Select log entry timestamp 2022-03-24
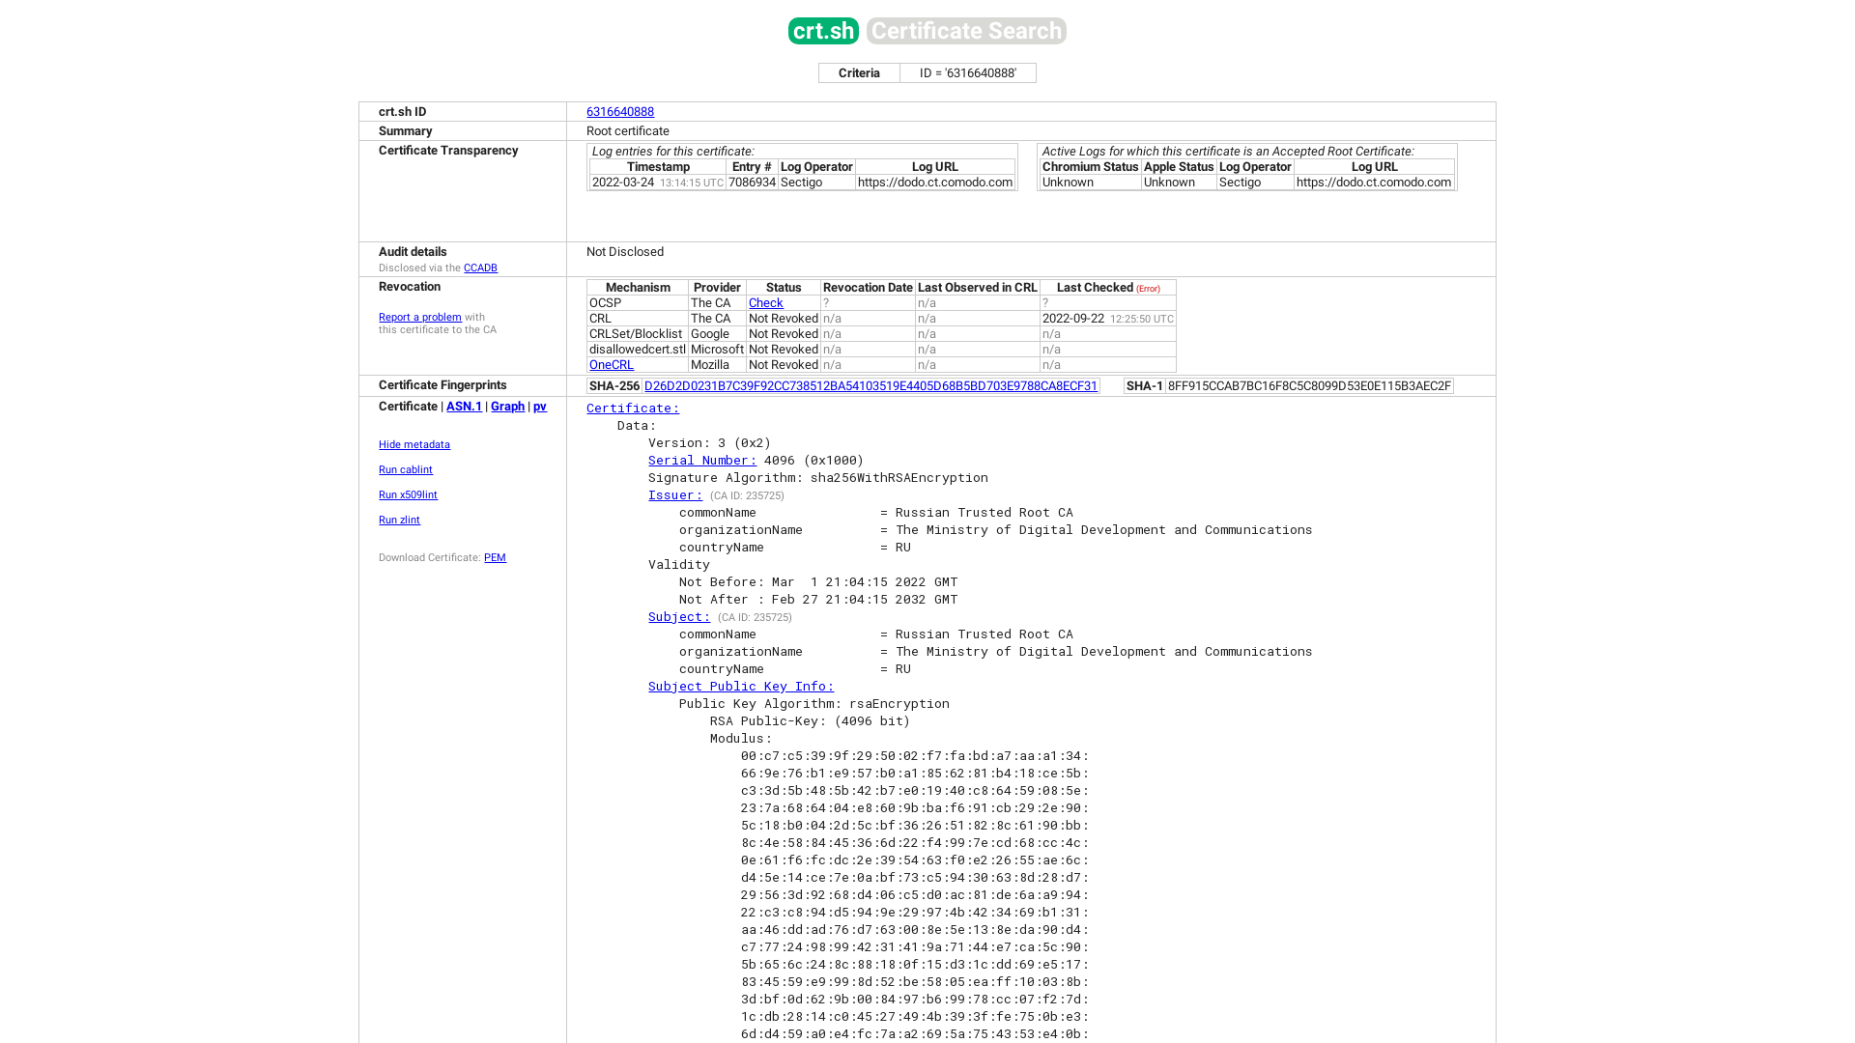1855x1043 pixels. click(x=623, y=183)
